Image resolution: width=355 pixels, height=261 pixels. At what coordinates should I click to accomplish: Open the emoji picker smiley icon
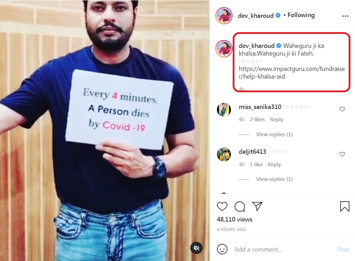pyautogui.click(x=222, y=249)
